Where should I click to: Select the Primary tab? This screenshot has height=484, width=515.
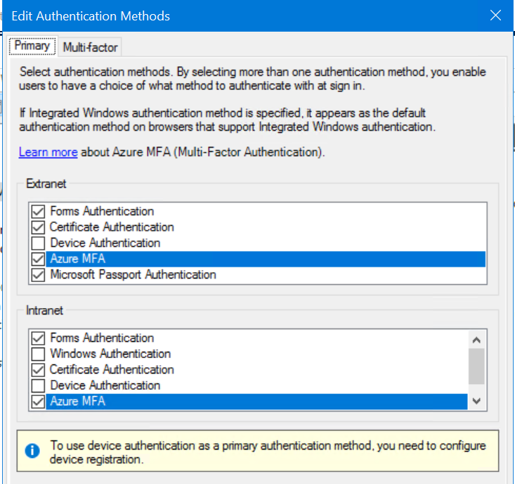tap(32, 46)
